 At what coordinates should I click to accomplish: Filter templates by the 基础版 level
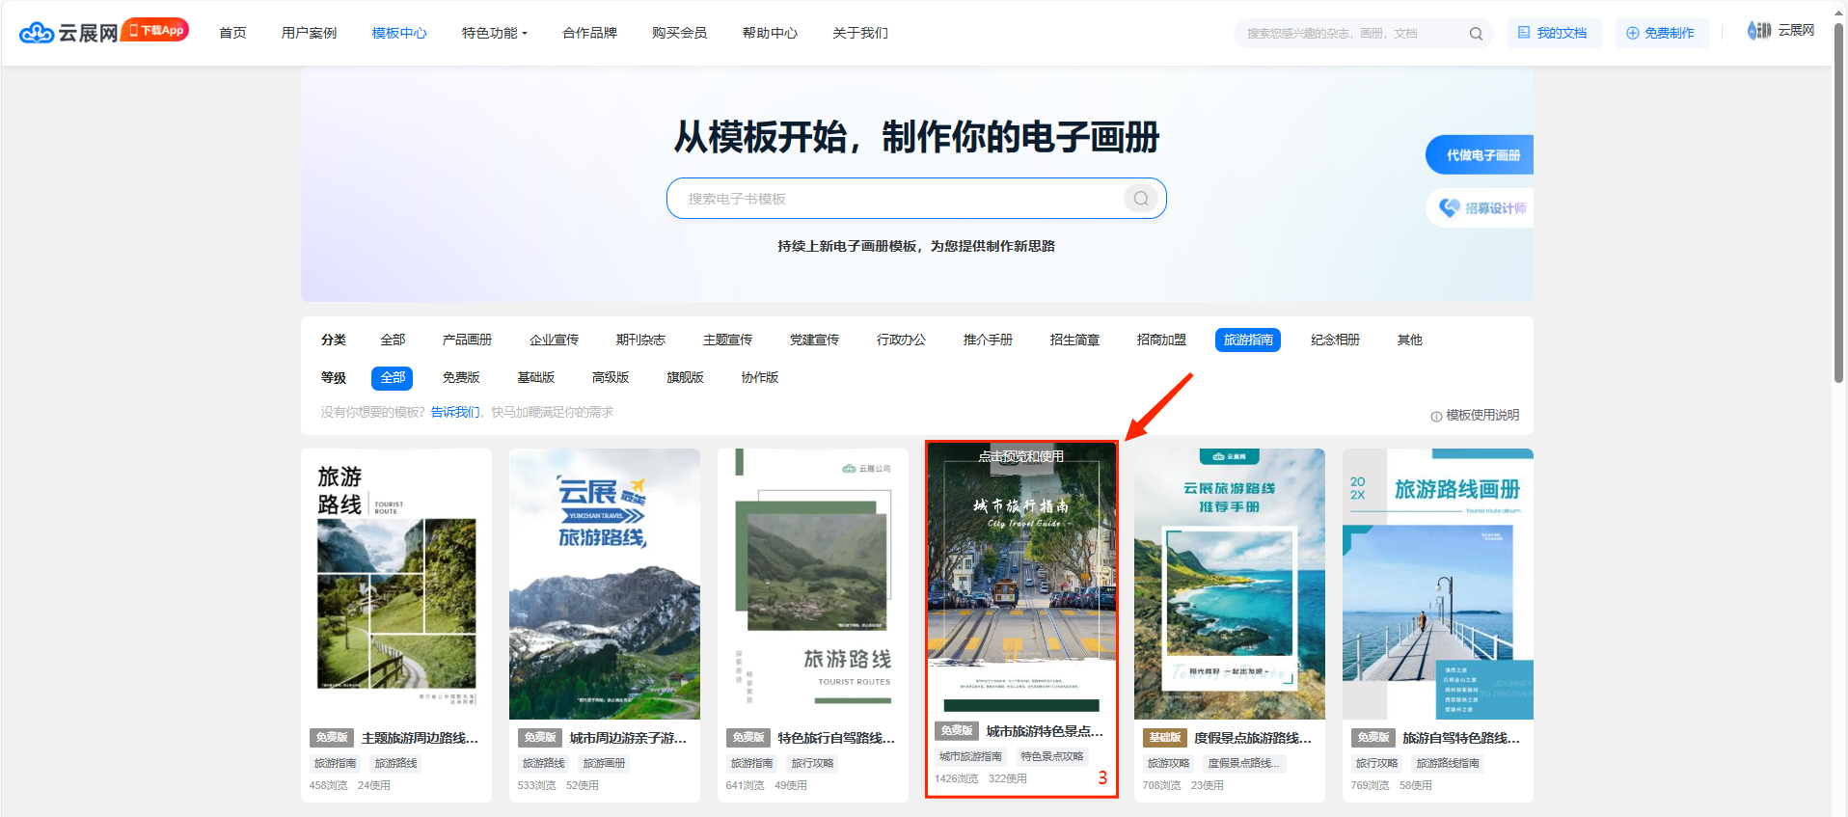coord(535,378)
